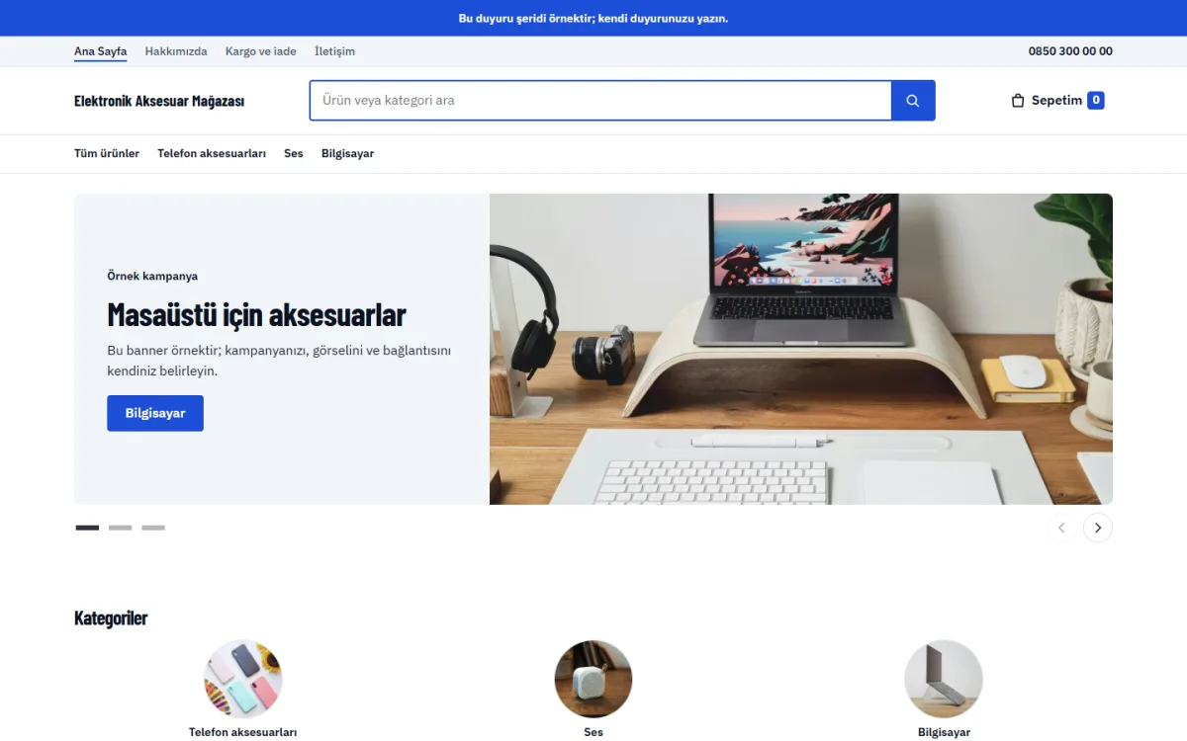Viewport: 1187px width, 741px height.
Task: Click the blue announcement bar text
Action: pos(593,19)
